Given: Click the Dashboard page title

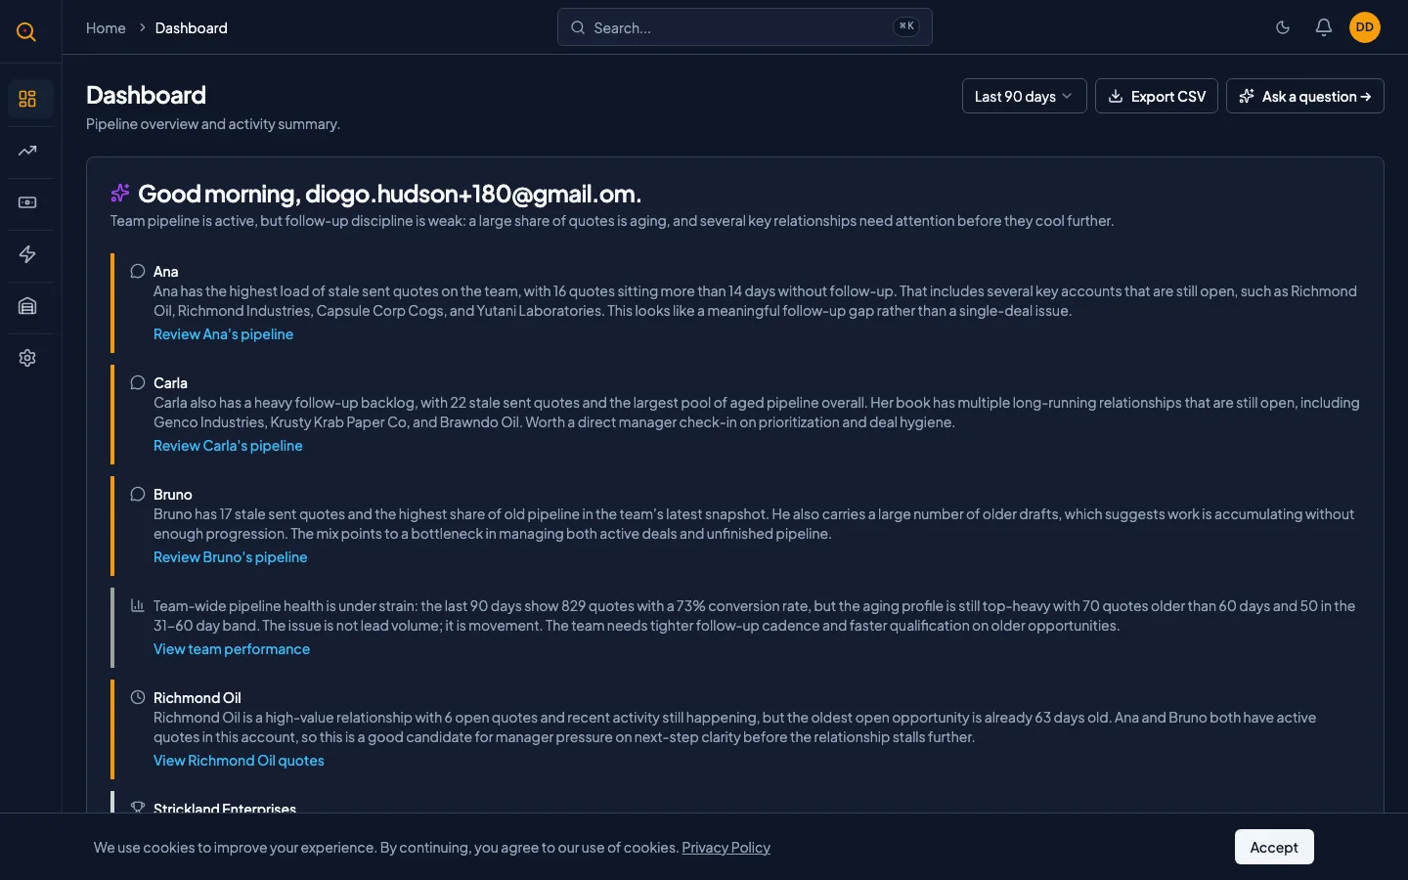Looking at the screenshot, I should 146,95.
